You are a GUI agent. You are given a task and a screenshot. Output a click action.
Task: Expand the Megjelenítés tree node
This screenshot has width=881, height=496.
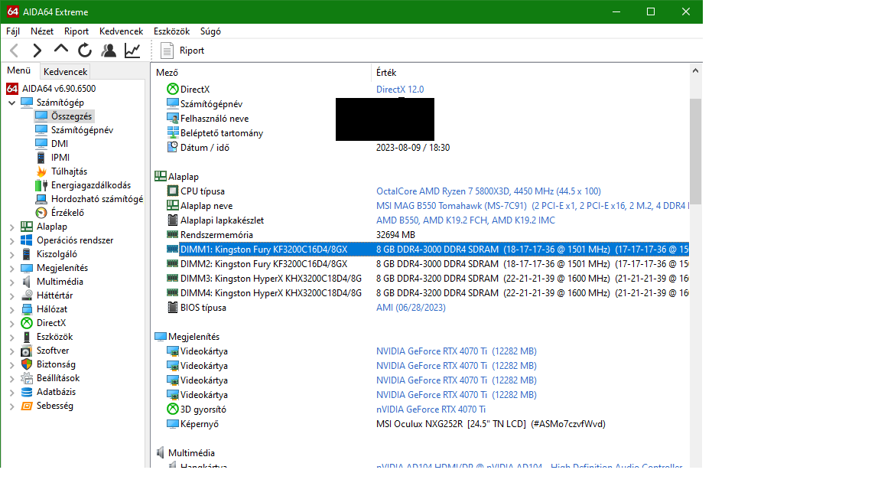pyautogui.click(x=11, y=268)
